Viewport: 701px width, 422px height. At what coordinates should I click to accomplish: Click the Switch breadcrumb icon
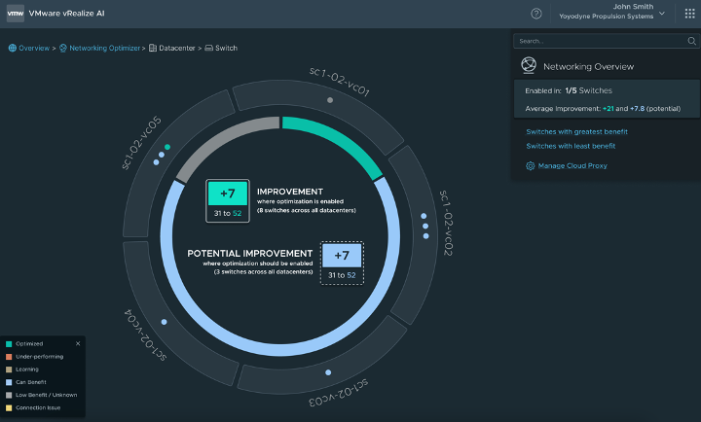click(x=208, y=48)
